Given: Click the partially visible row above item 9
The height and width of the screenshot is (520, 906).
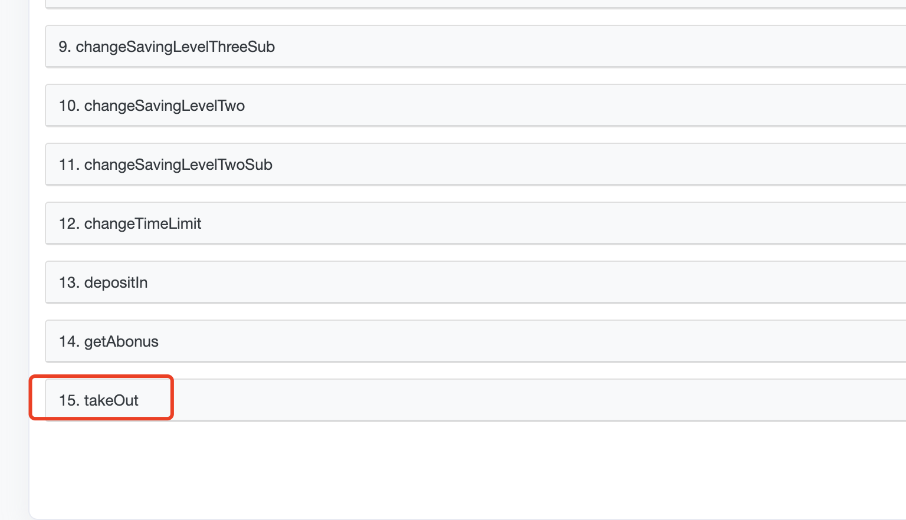Looking at the screenshot, I should tap(472, 4).
